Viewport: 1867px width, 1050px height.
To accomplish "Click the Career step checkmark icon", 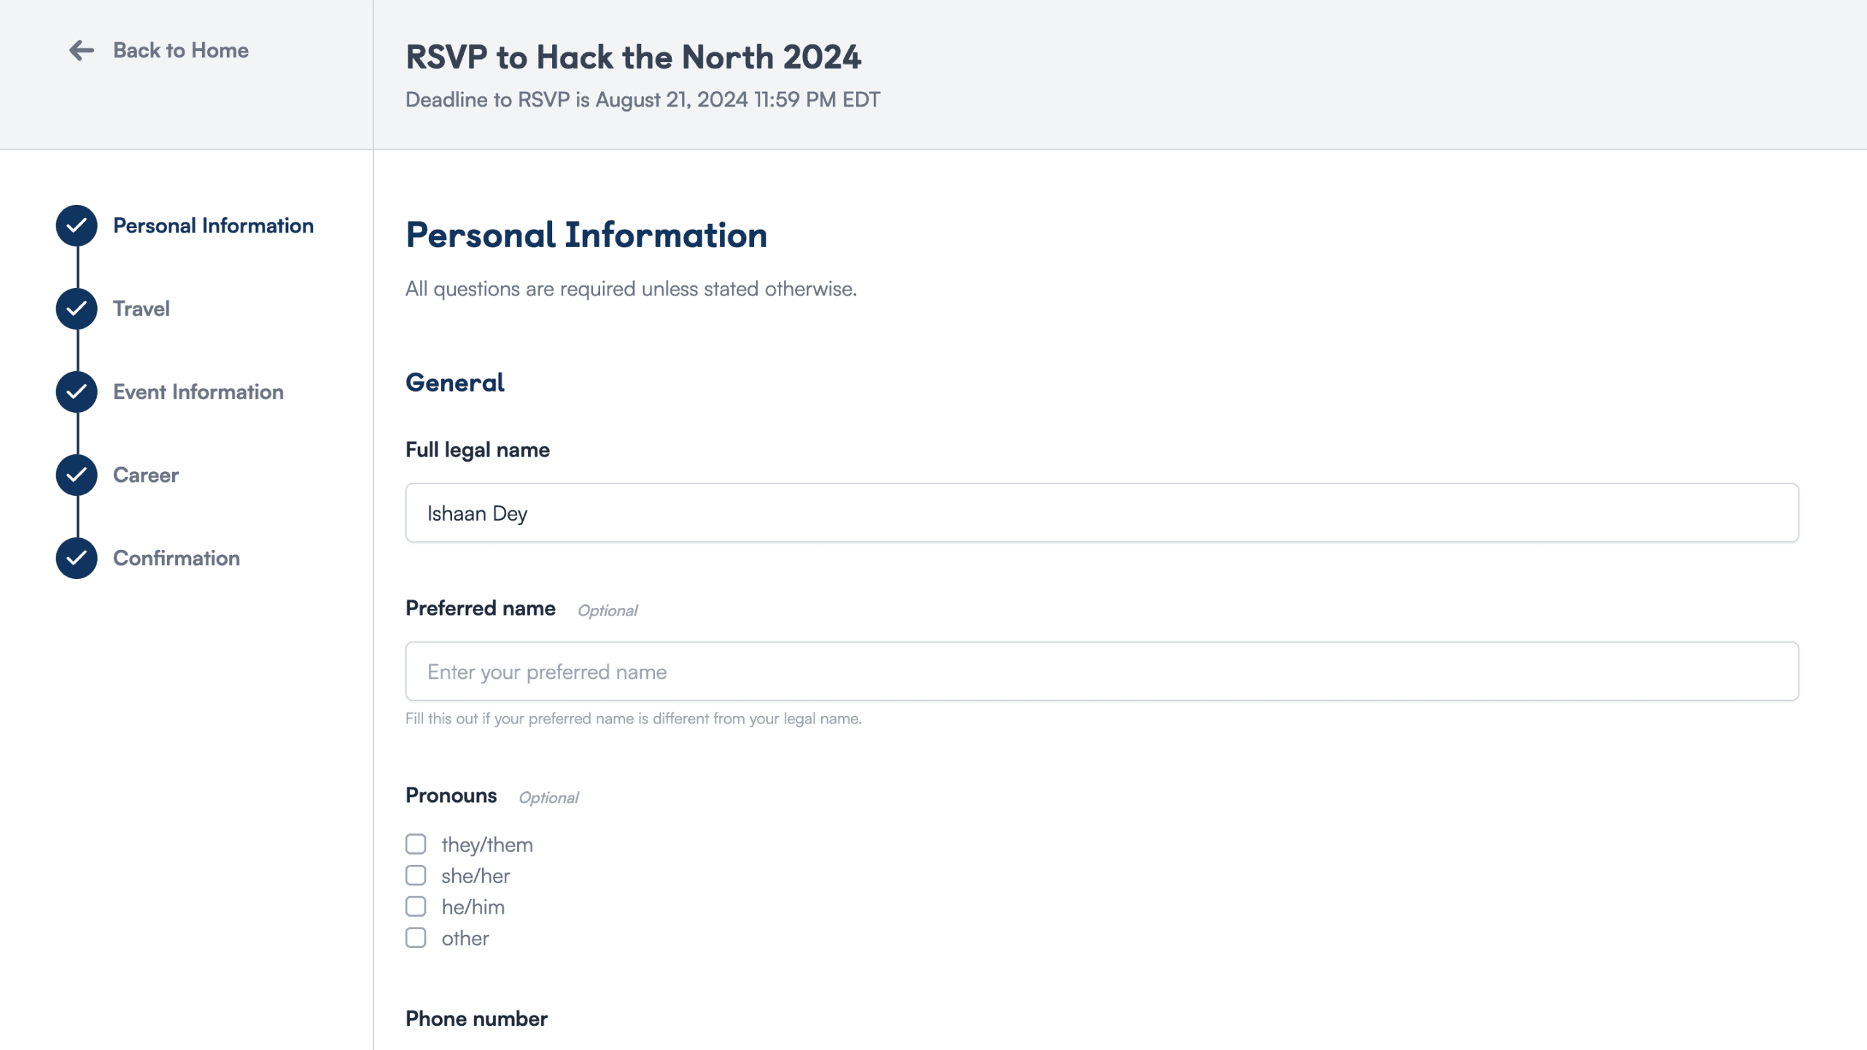I will [x=76, y=475].
